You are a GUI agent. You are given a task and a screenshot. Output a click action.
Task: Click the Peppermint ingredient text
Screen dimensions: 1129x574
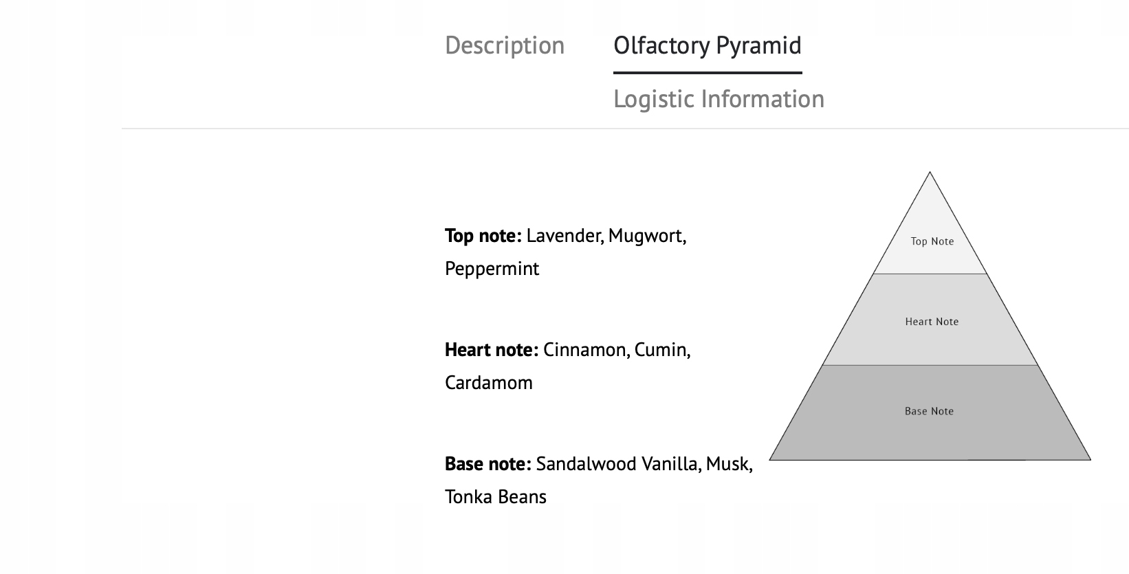492,269
